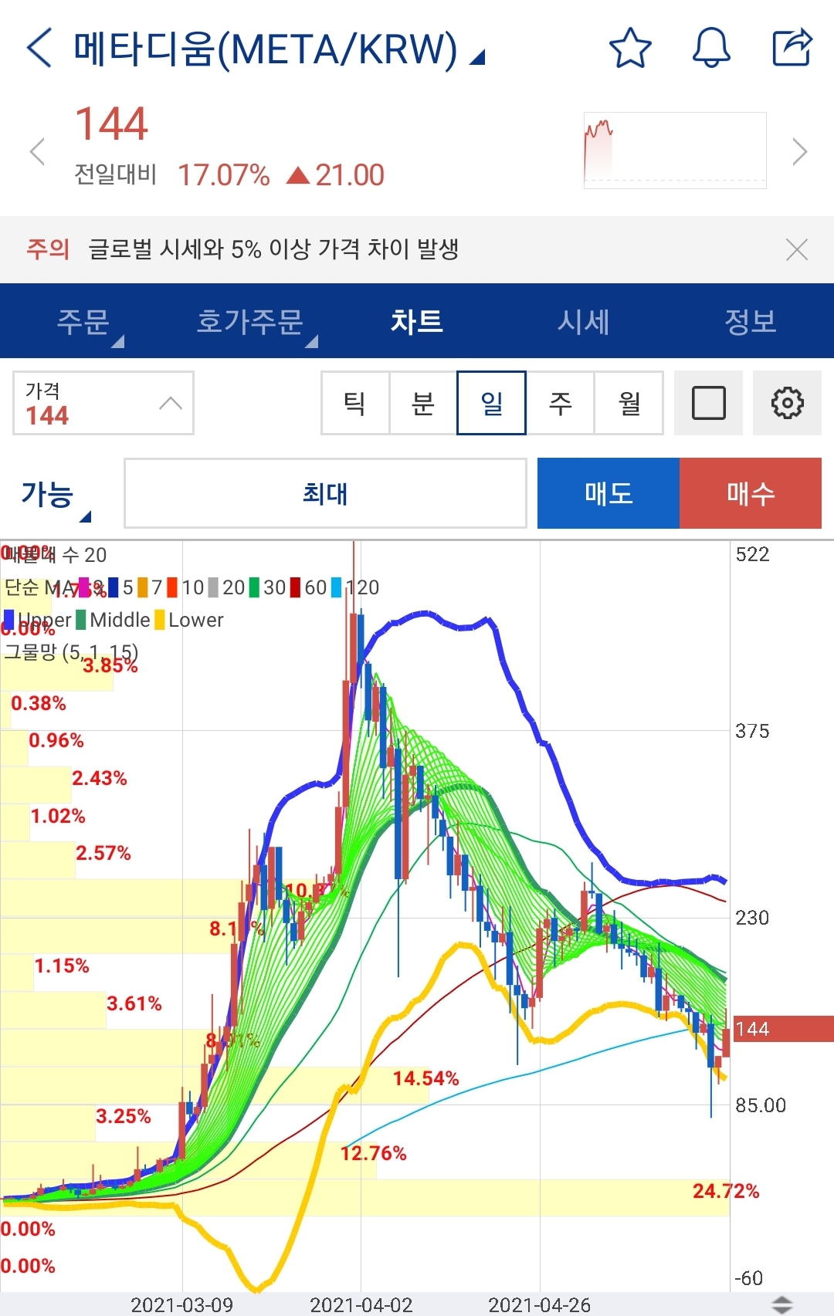Open coin selector dropdown next to 메타디움(META/KRW)

pos(478,57)
